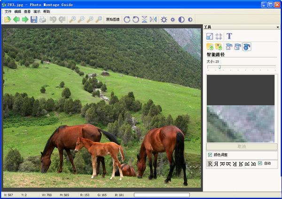Screen dimensions: 282x199
Task: Click the 'W: 700' status entry
Action: coord(47,195)
